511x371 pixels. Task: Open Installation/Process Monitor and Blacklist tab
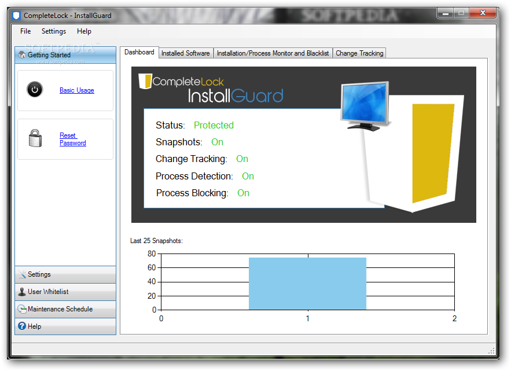[x=273, y=53]
